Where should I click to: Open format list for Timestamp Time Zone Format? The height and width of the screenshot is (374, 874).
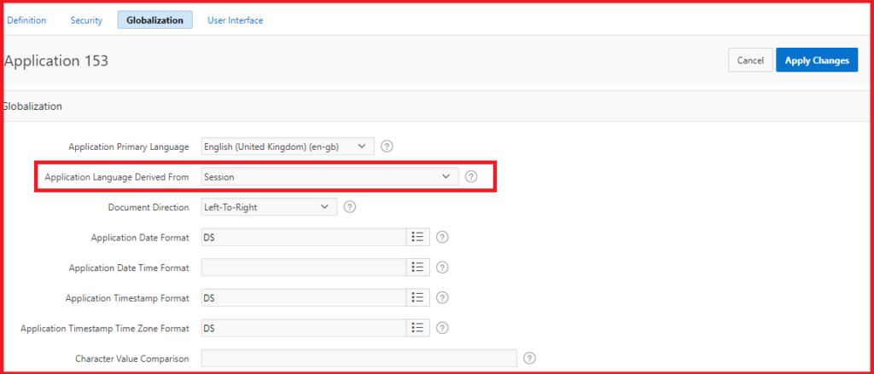click(x=417, y=328)
